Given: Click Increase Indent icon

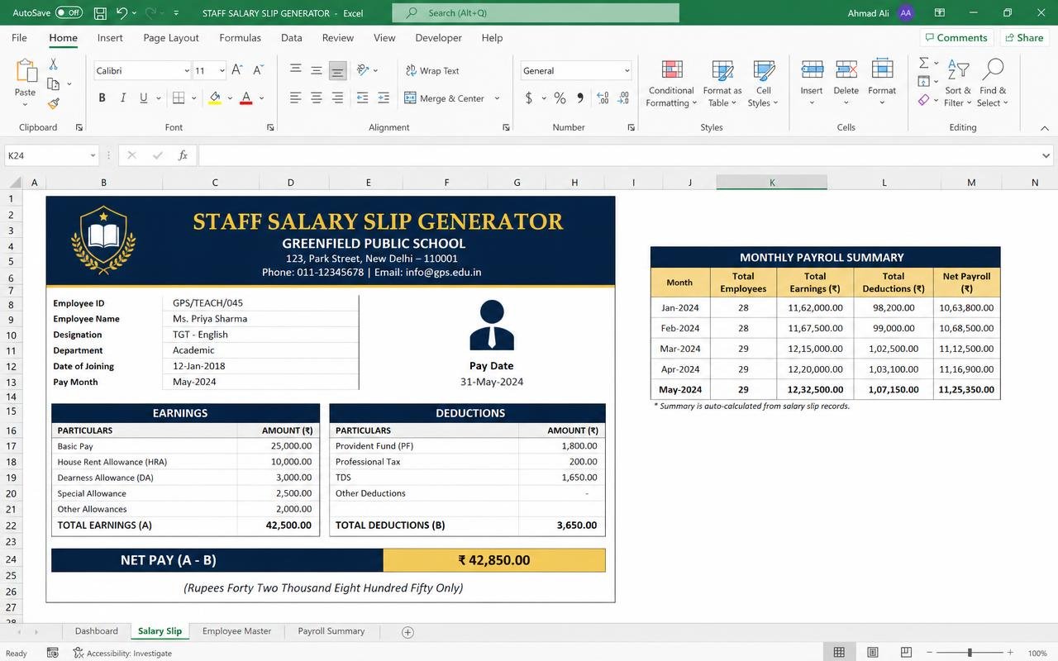Looking at the screenshot, I should [384, 97].
